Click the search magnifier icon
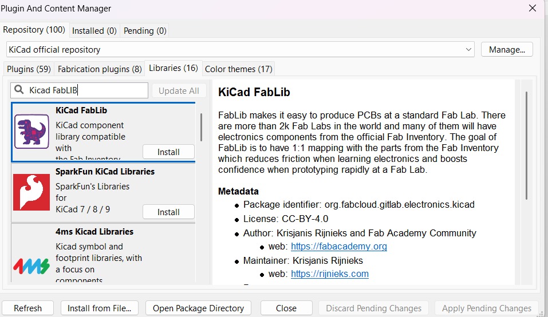548x317 pixels. [x=19, y=90]
